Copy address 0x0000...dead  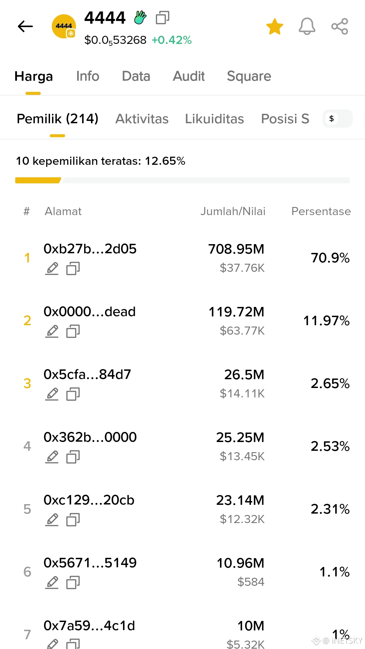(73, 331)
